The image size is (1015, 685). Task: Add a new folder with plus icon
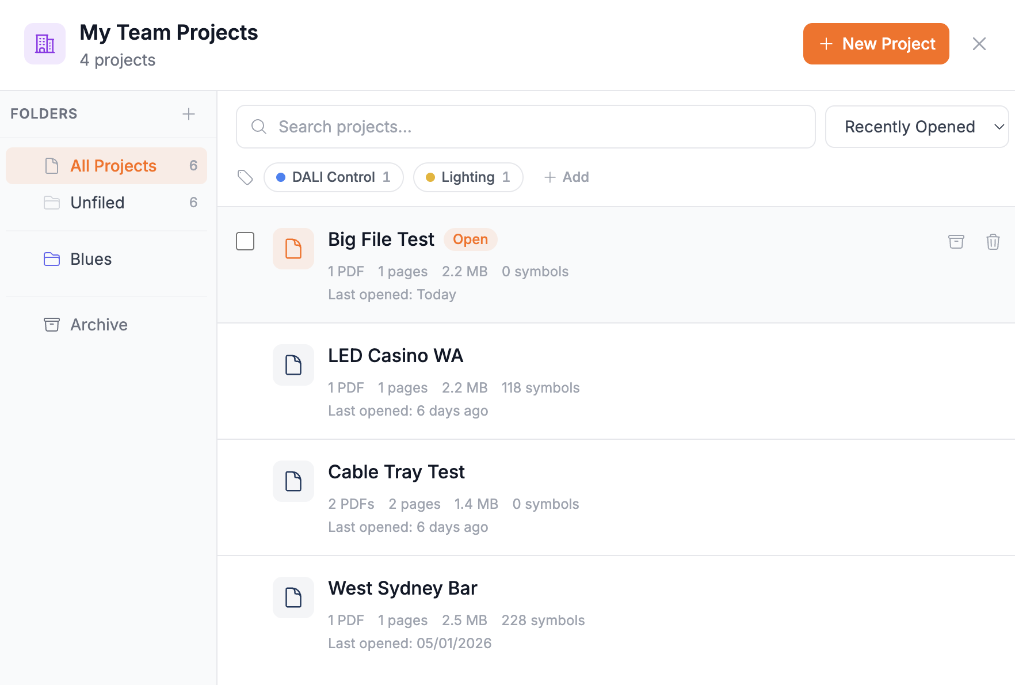tap(189, 114)
